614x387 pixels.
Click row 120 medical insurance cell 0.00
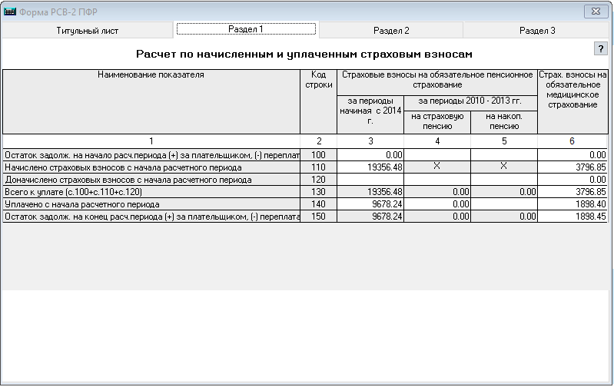coord(573,180)
